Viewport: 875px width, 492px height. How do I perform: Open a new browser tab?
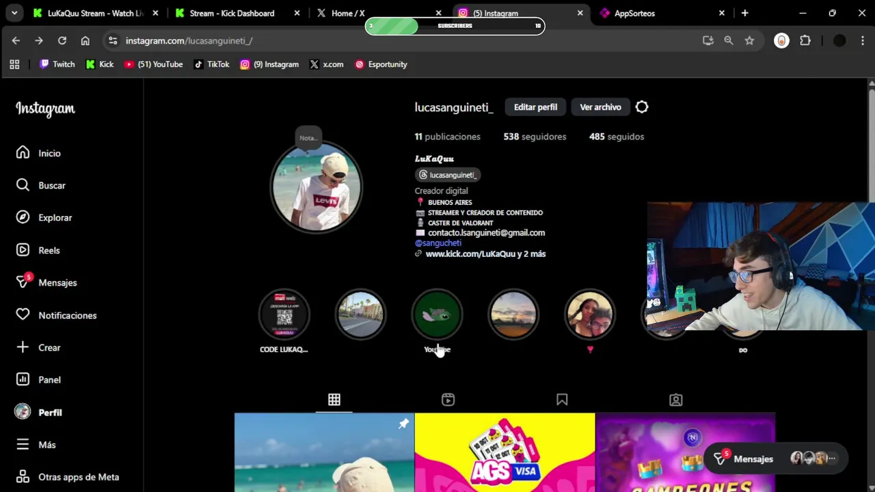pyautogui.click(x=744, y=13)
